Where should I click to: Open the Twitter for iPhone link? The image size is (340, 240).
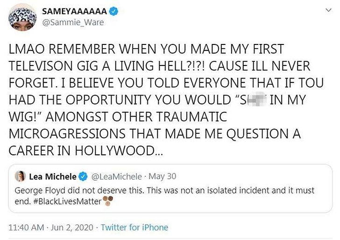coord(135,228)
